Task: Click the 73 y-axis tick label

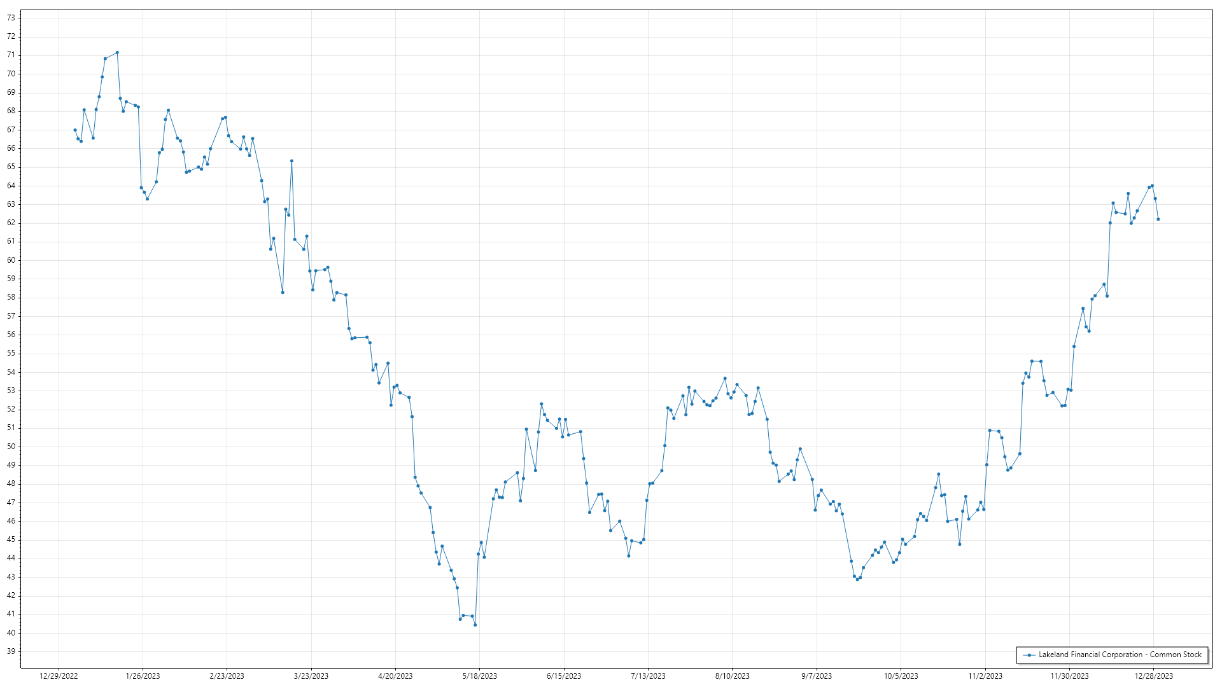Action: click(x=11, y=18)
